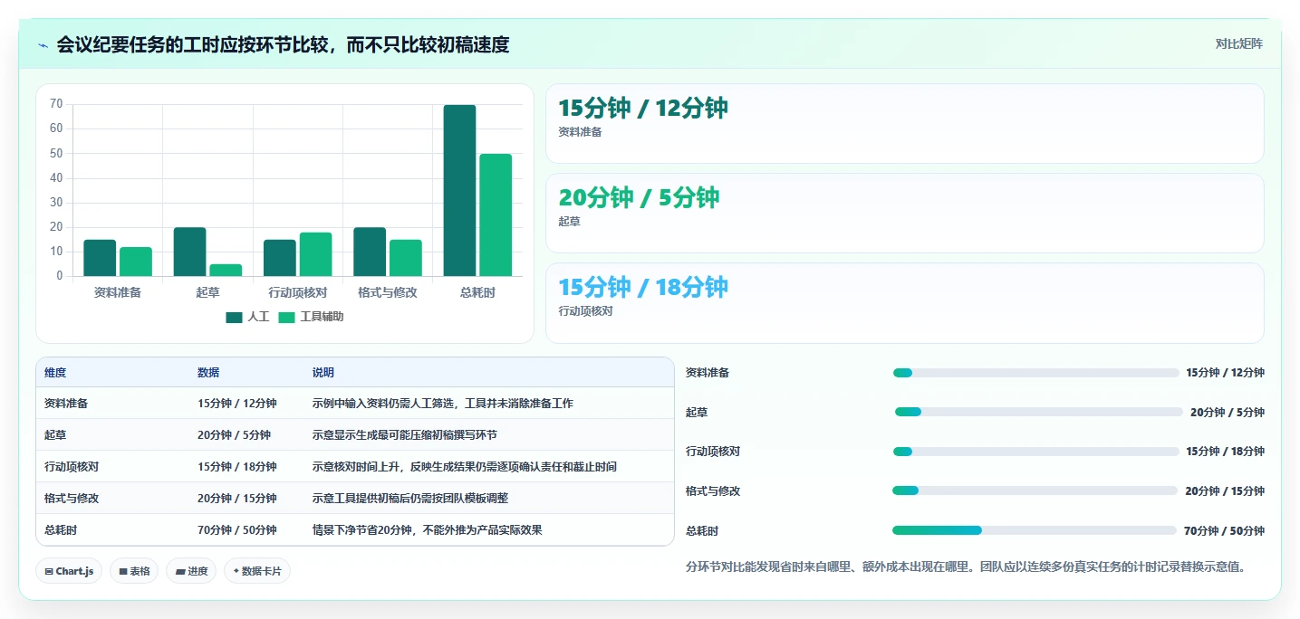Click the green 工具辅助 bar for 总耗时
1300x619 pixels.
(496, 214)
